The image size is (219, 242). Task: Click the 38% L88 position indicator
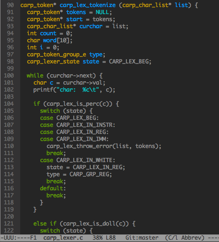click(x=104, y=238)
